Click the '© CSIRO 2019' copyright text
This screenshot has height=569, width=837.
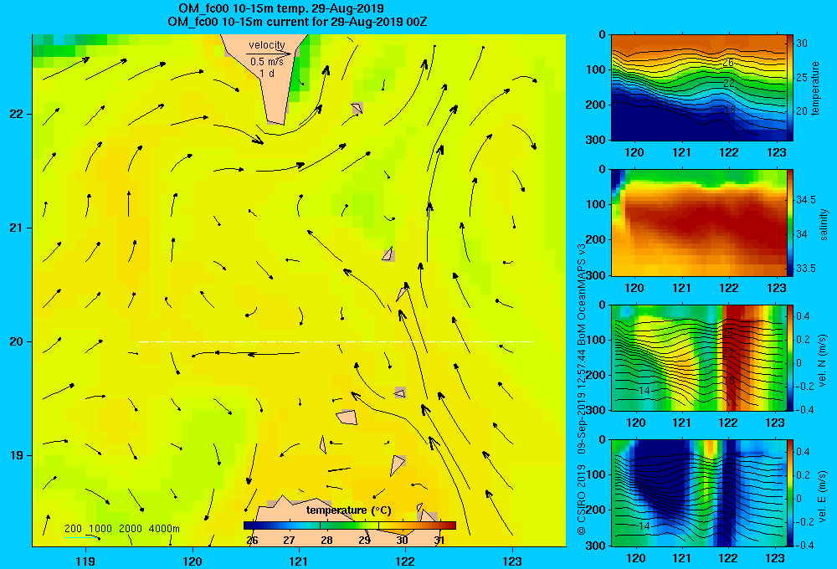coord(582,500)
